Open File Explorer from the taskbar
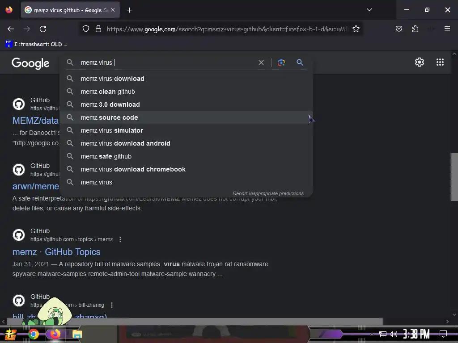Viewport: 458px width, 343px height. click(77, 334)
